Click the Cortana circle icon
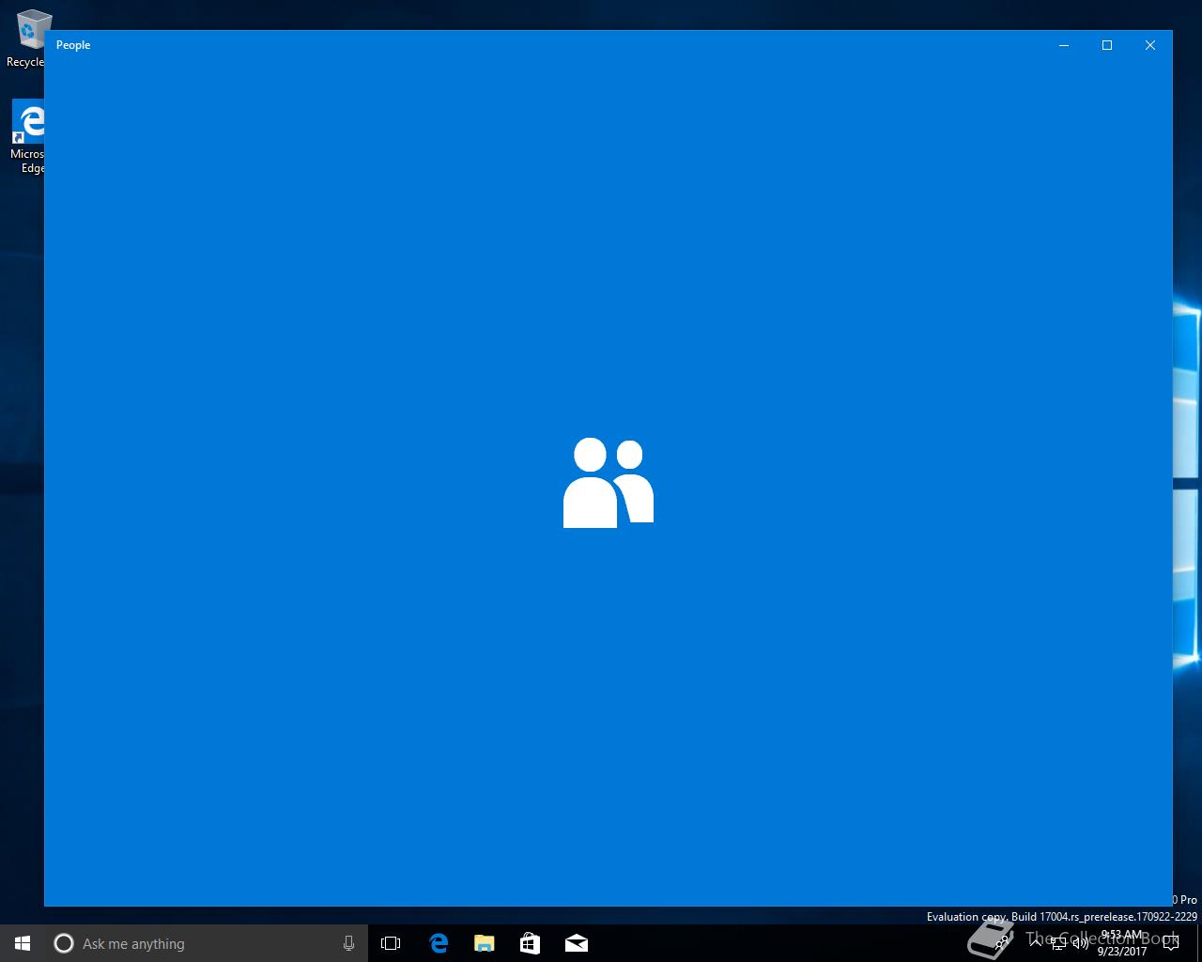The image size is (1202, 962). pos(64,943)
